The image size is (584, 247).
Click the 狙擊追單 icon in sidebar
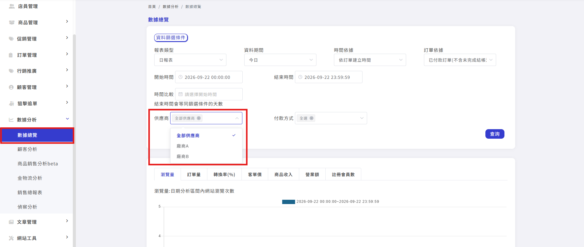(x=11, y=103)
